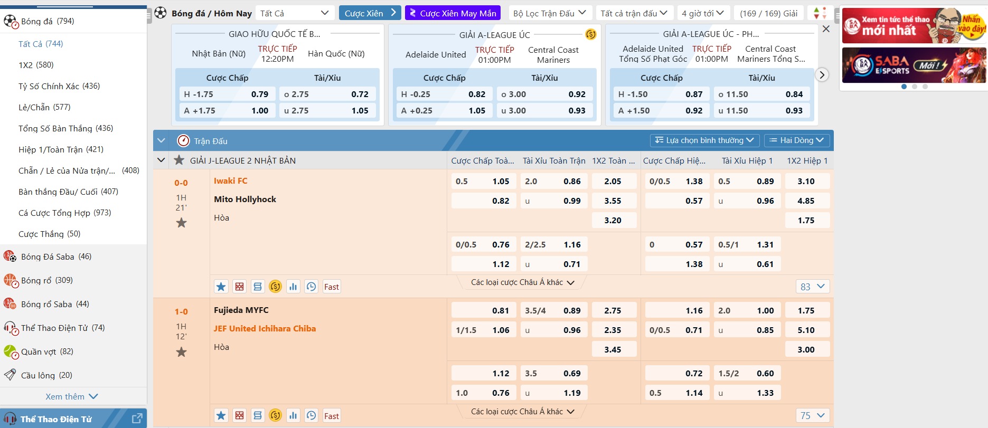Collapse the Trận Đấu section chevron
Image resolution: width=988 pixels, height=428 pixels.
pos(162,141)
